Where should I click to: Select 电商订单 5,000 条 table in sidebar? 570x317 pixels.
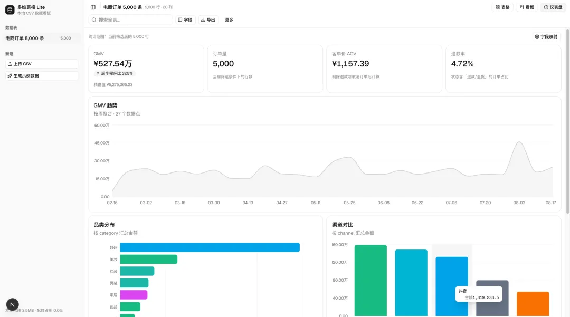click(42, 38)
